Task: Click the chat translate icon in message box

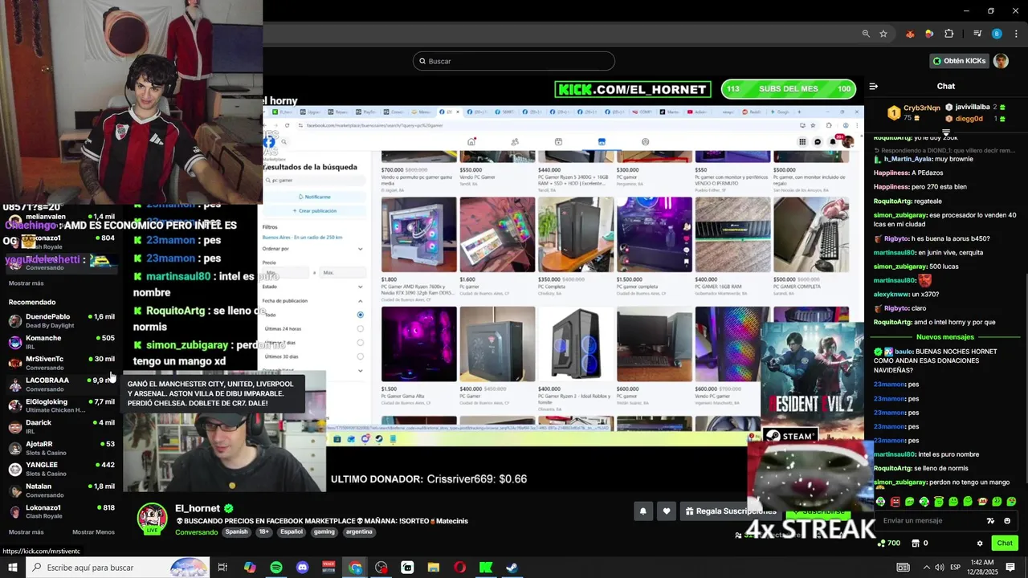Action: coord(990,521)
